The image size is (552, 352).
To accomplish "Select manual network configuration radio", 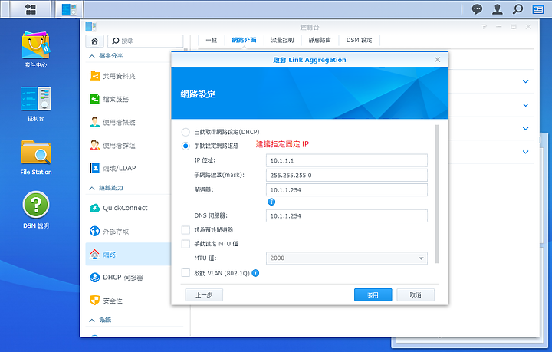I will click(x=186, y=146).
